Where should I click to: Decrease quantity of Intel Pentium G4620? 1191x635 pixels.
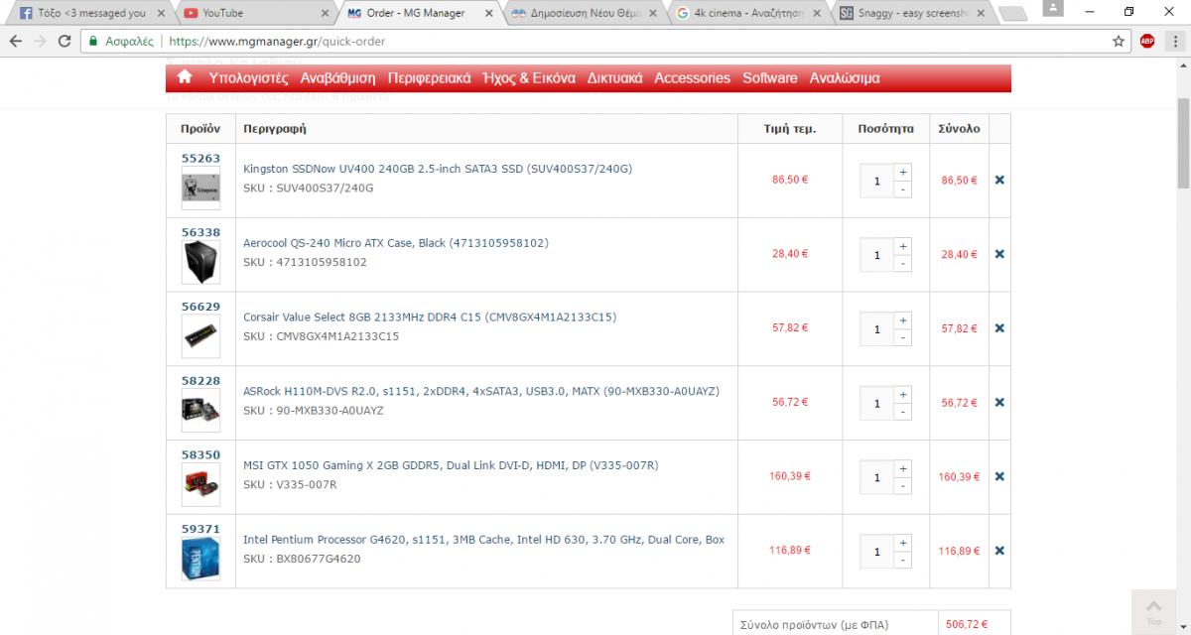click(902, 561)
